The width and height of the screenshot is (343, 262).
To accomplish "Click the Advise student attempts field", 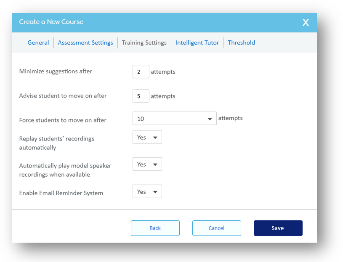I will coord(141,96).
